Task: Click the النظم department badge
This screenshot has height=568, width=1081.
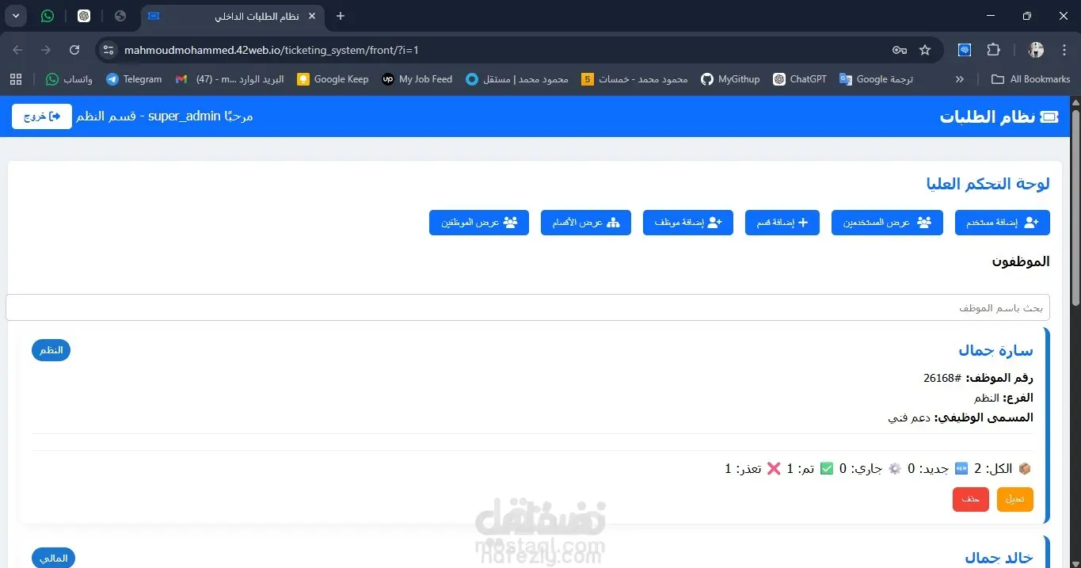Action: (51, 350)
